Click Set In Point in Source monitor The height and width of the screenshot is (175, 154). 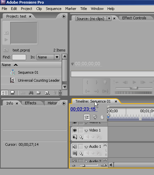(87, 82)
